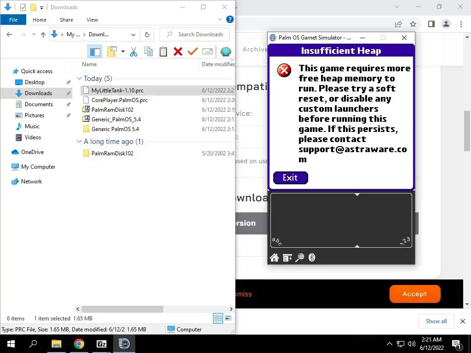Open My Computer in navigation pane

click(x=38, y=166)
